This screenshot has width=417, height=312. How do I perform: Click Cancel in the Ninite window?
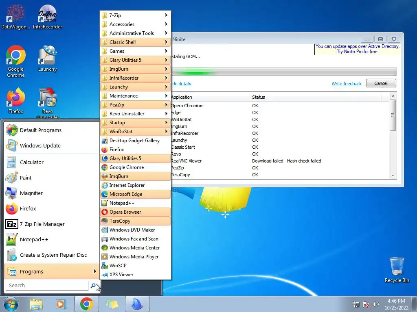point(381,83)
